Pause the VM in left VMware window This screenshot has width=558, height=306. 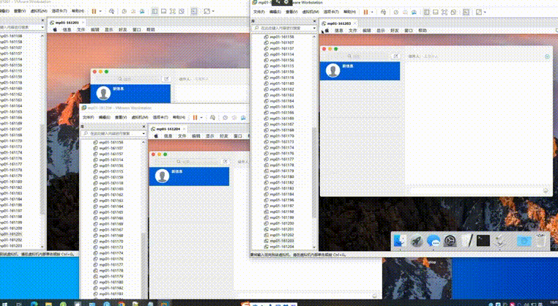click(x=94, y=12)
